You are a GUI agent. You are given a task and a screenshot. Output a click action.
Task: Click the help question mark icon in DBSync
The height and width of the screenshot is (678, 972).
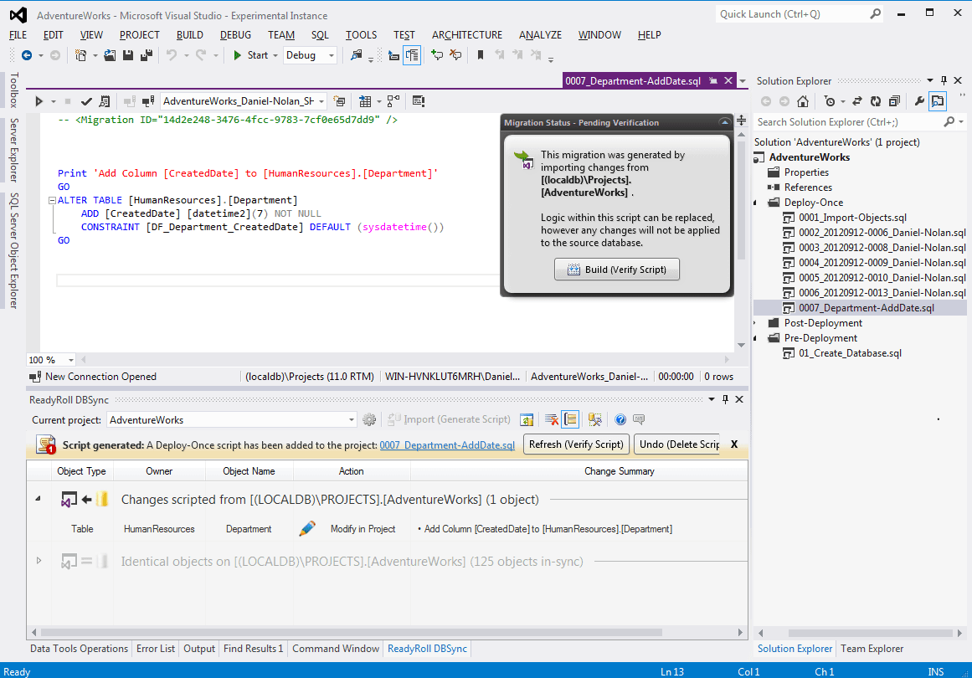tap(620, 419)
